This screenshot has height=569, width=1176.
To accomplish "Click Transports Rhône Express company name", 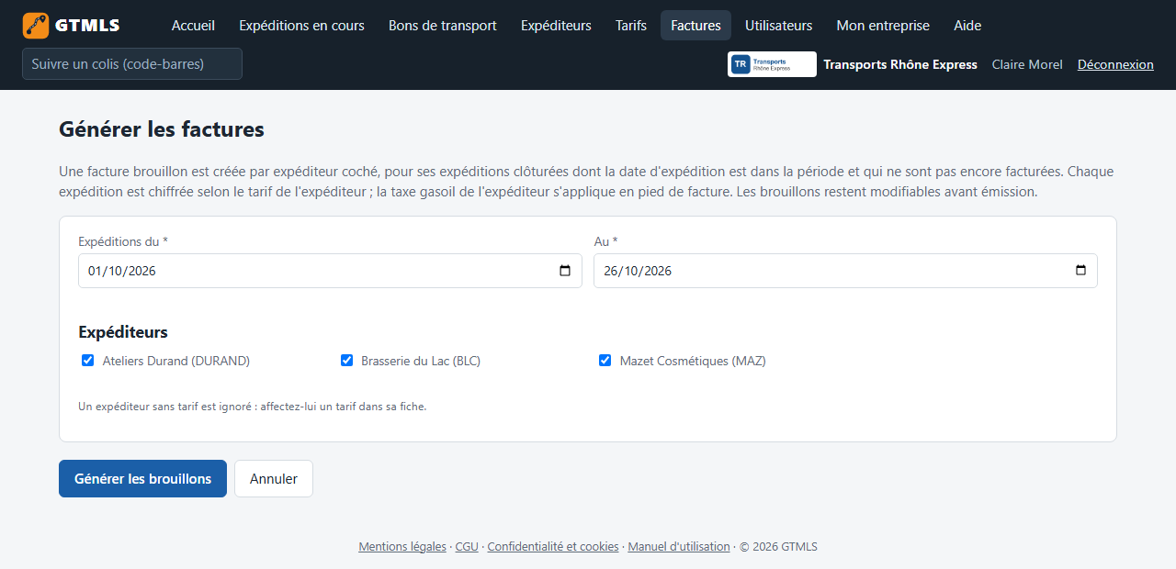I will (x=900, y=64).
